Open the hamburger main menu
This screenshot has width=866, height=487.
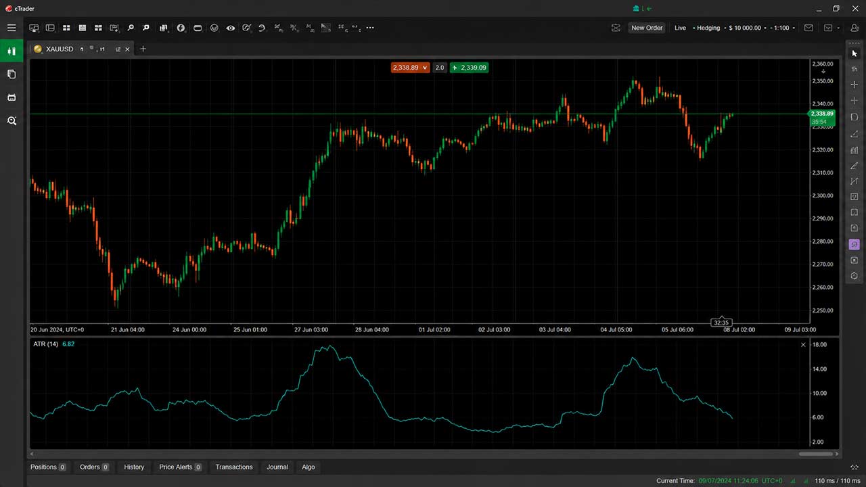pos(12,28)
